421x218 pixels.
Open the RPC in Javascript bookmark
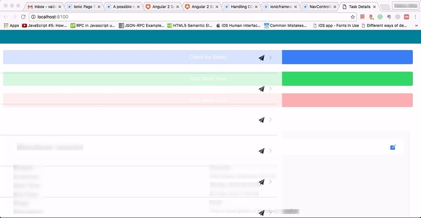[93, 26]
